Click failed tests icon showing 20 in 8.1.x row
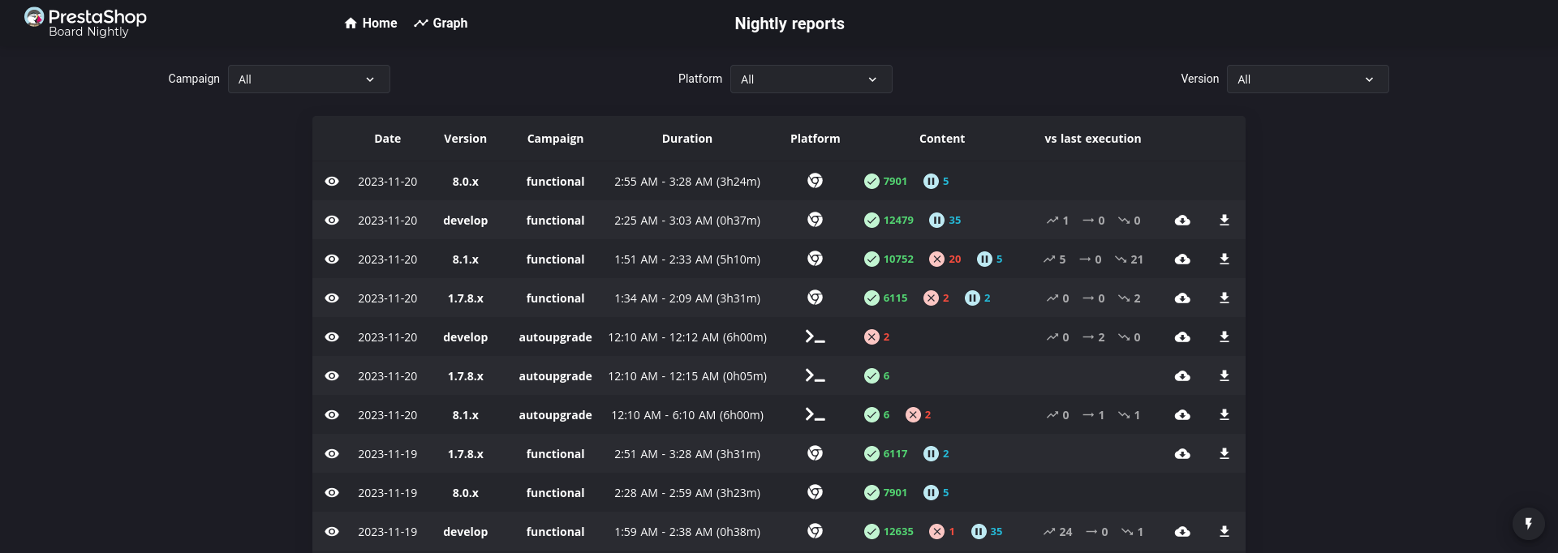 pos(936,259)
